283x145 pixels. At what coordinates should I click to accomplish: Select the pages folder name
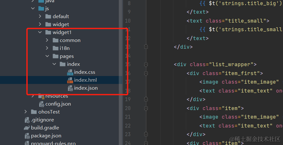pyautogui.click(x=67, y=56)
